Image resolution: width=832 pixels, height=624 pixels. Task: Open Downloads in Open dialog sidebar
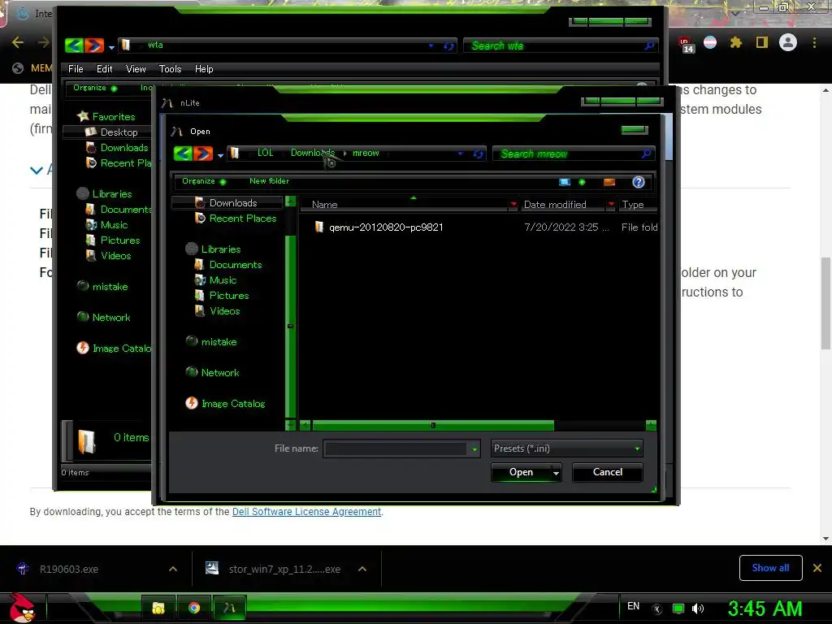point(233,202)
